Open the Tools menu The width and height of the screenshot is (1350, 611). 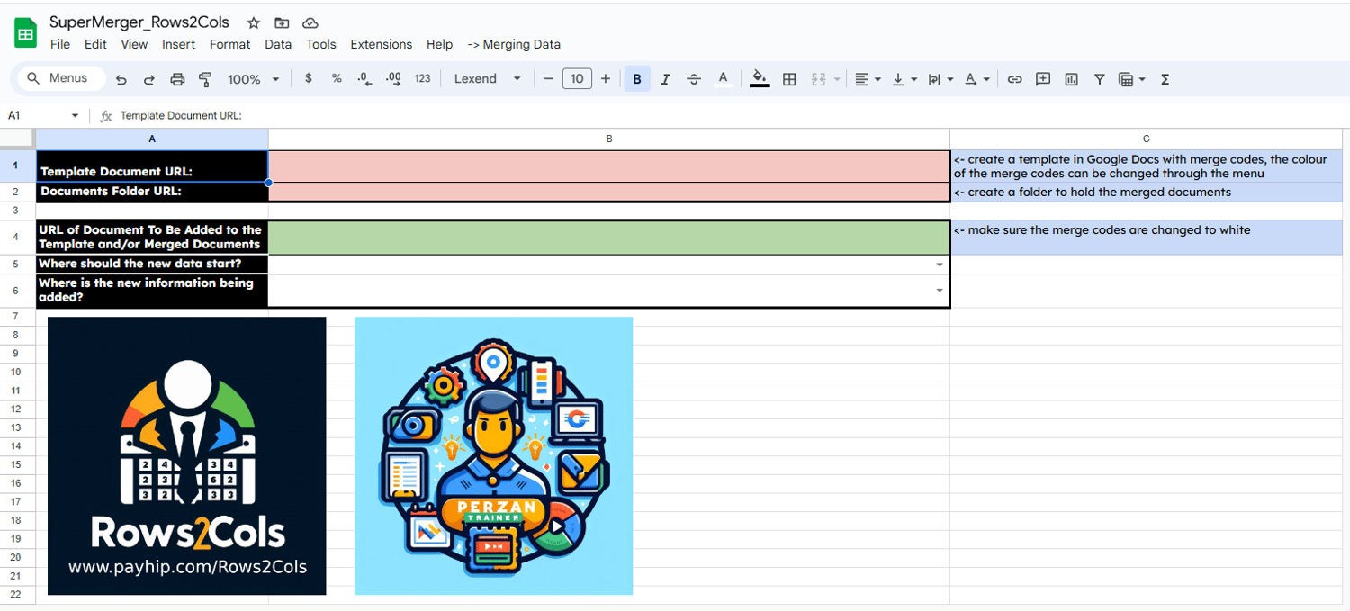(320, 44)
